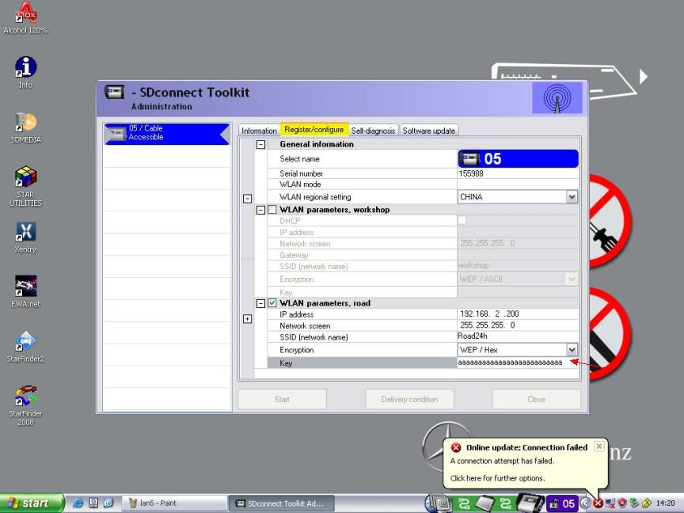Click the green download tray icon
The width and height of the screenshot is (684, 513).
634,503
